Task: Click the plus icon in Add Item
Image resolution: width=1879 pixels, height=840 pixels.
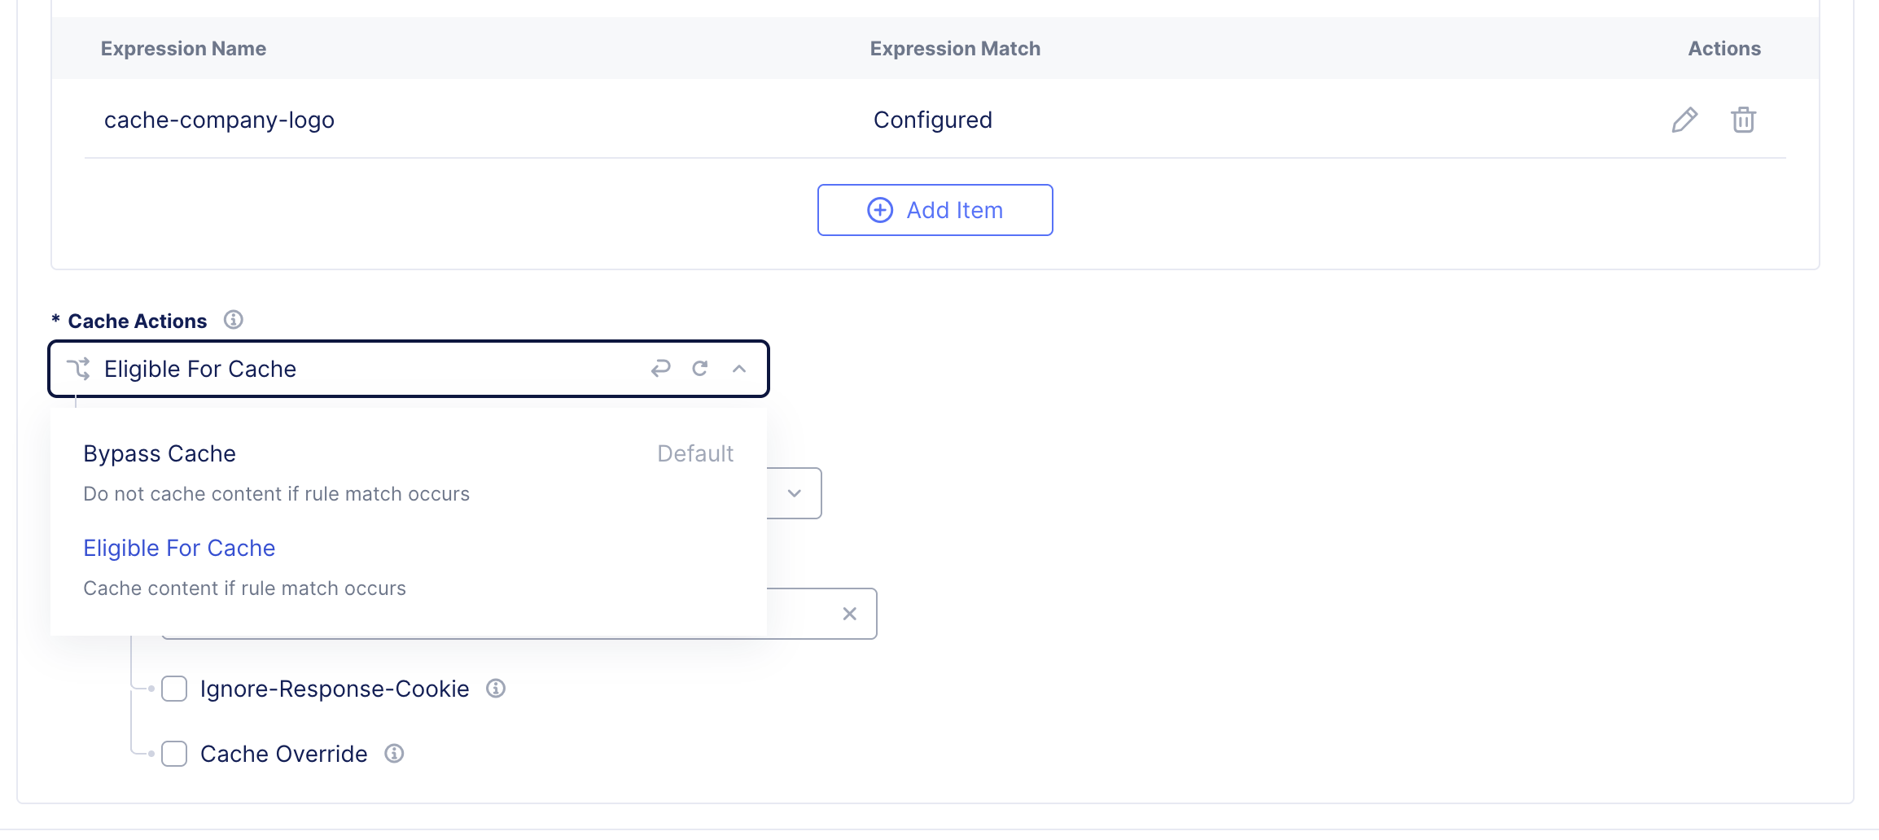Action: (x=880, y=210)
